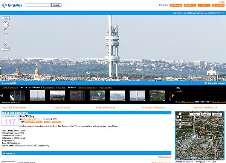
Task: Open the skyline tag
Action: 39,122
